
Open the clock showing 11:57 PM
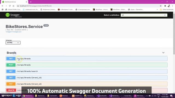click(x=165, y=96)
